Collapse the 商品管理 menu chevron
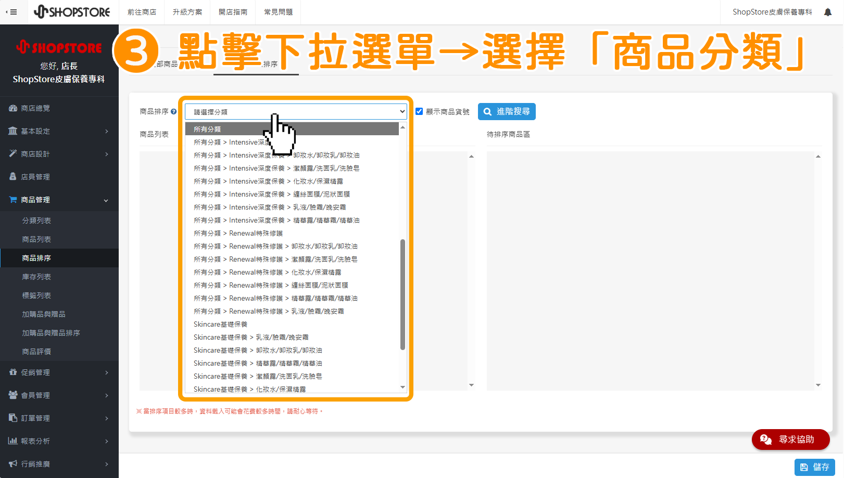 coord(106,200)
